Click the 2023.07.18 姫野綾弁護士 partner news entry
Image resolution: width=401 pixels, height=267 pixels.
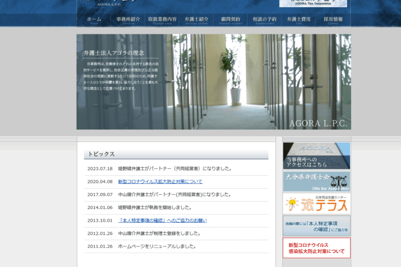click(x=175, y=168)
